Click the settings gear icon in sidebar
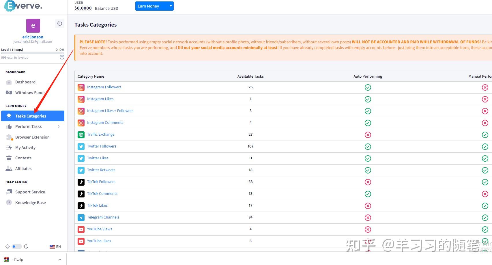The height and width of the screenshot is (265, 492). point(8,247)
